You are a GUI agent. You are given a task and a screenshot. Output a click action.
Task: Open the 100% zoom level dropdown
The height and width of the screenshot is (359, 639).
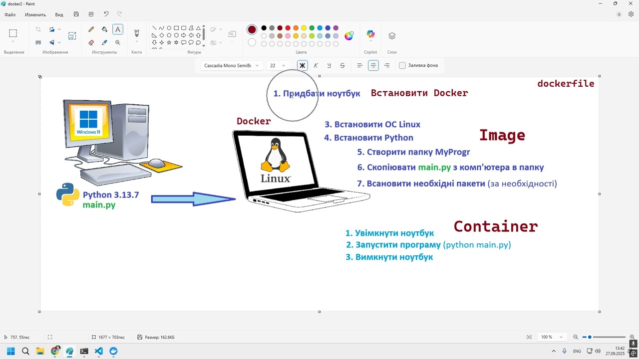(552, 337)
